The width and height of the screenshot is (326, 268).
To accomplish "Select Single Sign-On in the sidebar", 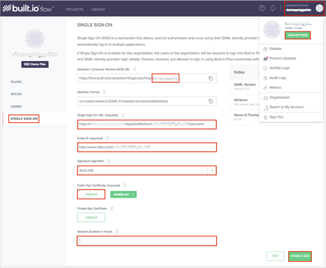I will point(24,119).
